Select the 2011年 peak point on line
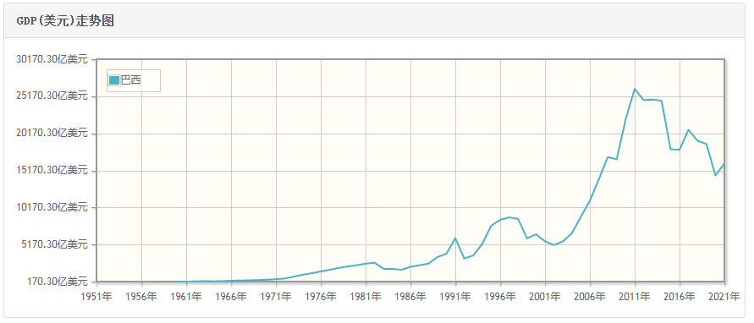The height and width of the screenshot is (323, 754). (x=635, y=89)
